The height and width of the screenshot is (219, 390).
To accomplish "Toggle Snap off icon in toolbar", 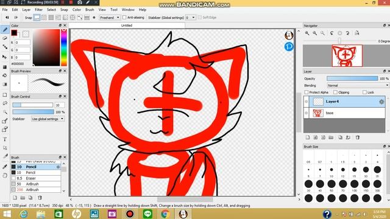I will pos(37,18).
